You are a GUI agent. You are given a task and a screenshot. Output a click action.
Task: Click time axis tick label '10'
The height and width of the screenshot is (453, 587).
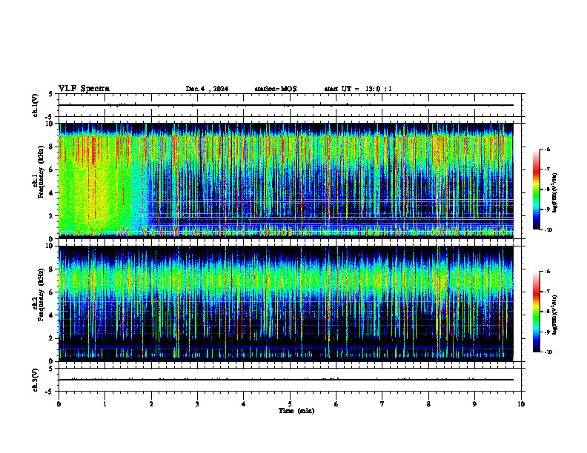coord(521,404)
